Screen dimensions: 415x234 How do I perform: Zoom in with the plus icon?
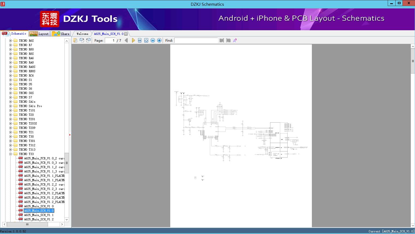159,40
